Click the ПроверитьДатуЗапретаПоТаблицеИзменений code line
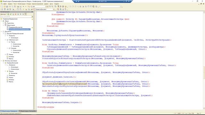This screenshot has width=205, height=115. coord(96,84)
